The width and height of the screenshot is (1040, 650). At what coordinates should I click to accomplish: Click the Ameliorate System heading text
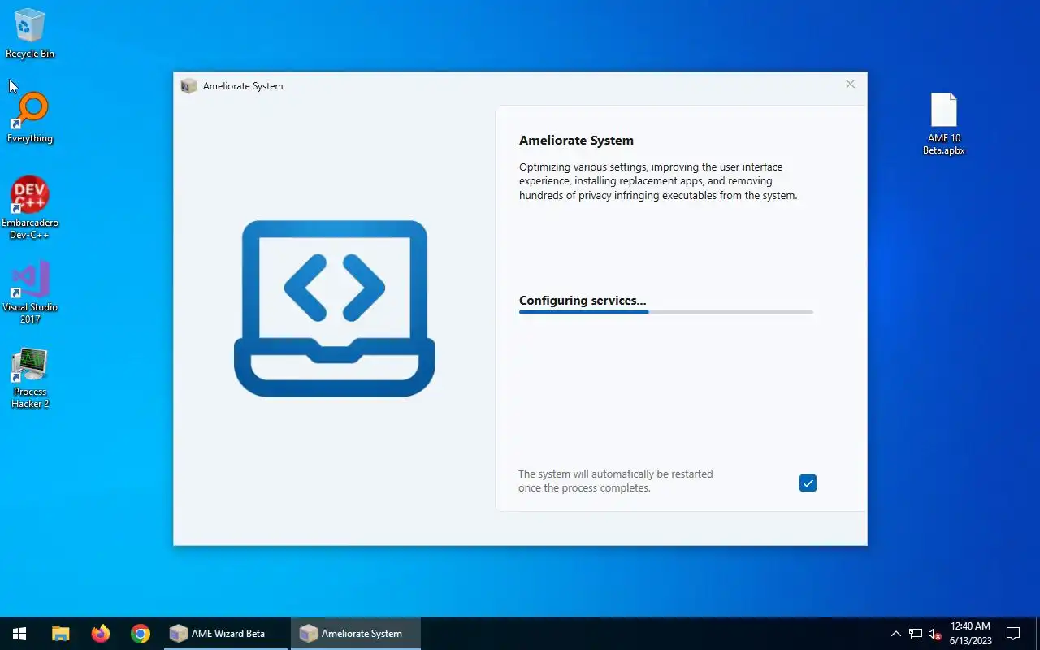576,140
